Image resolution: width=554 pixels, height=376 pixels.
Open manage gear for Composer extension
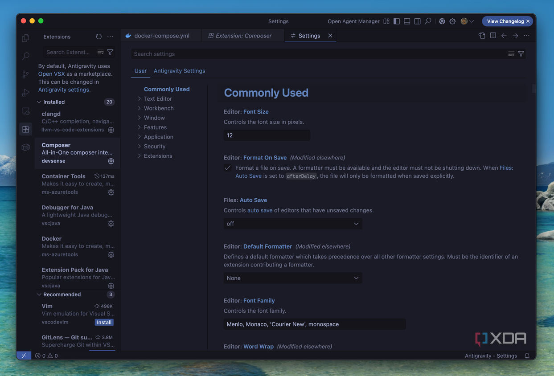(x=111, y=161)
